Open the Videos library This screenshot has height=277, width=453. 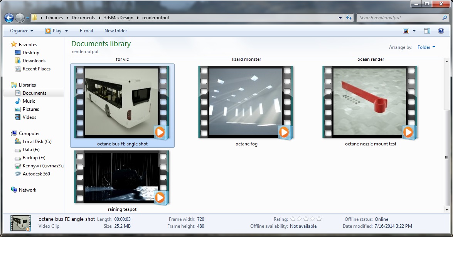[29, 117]
